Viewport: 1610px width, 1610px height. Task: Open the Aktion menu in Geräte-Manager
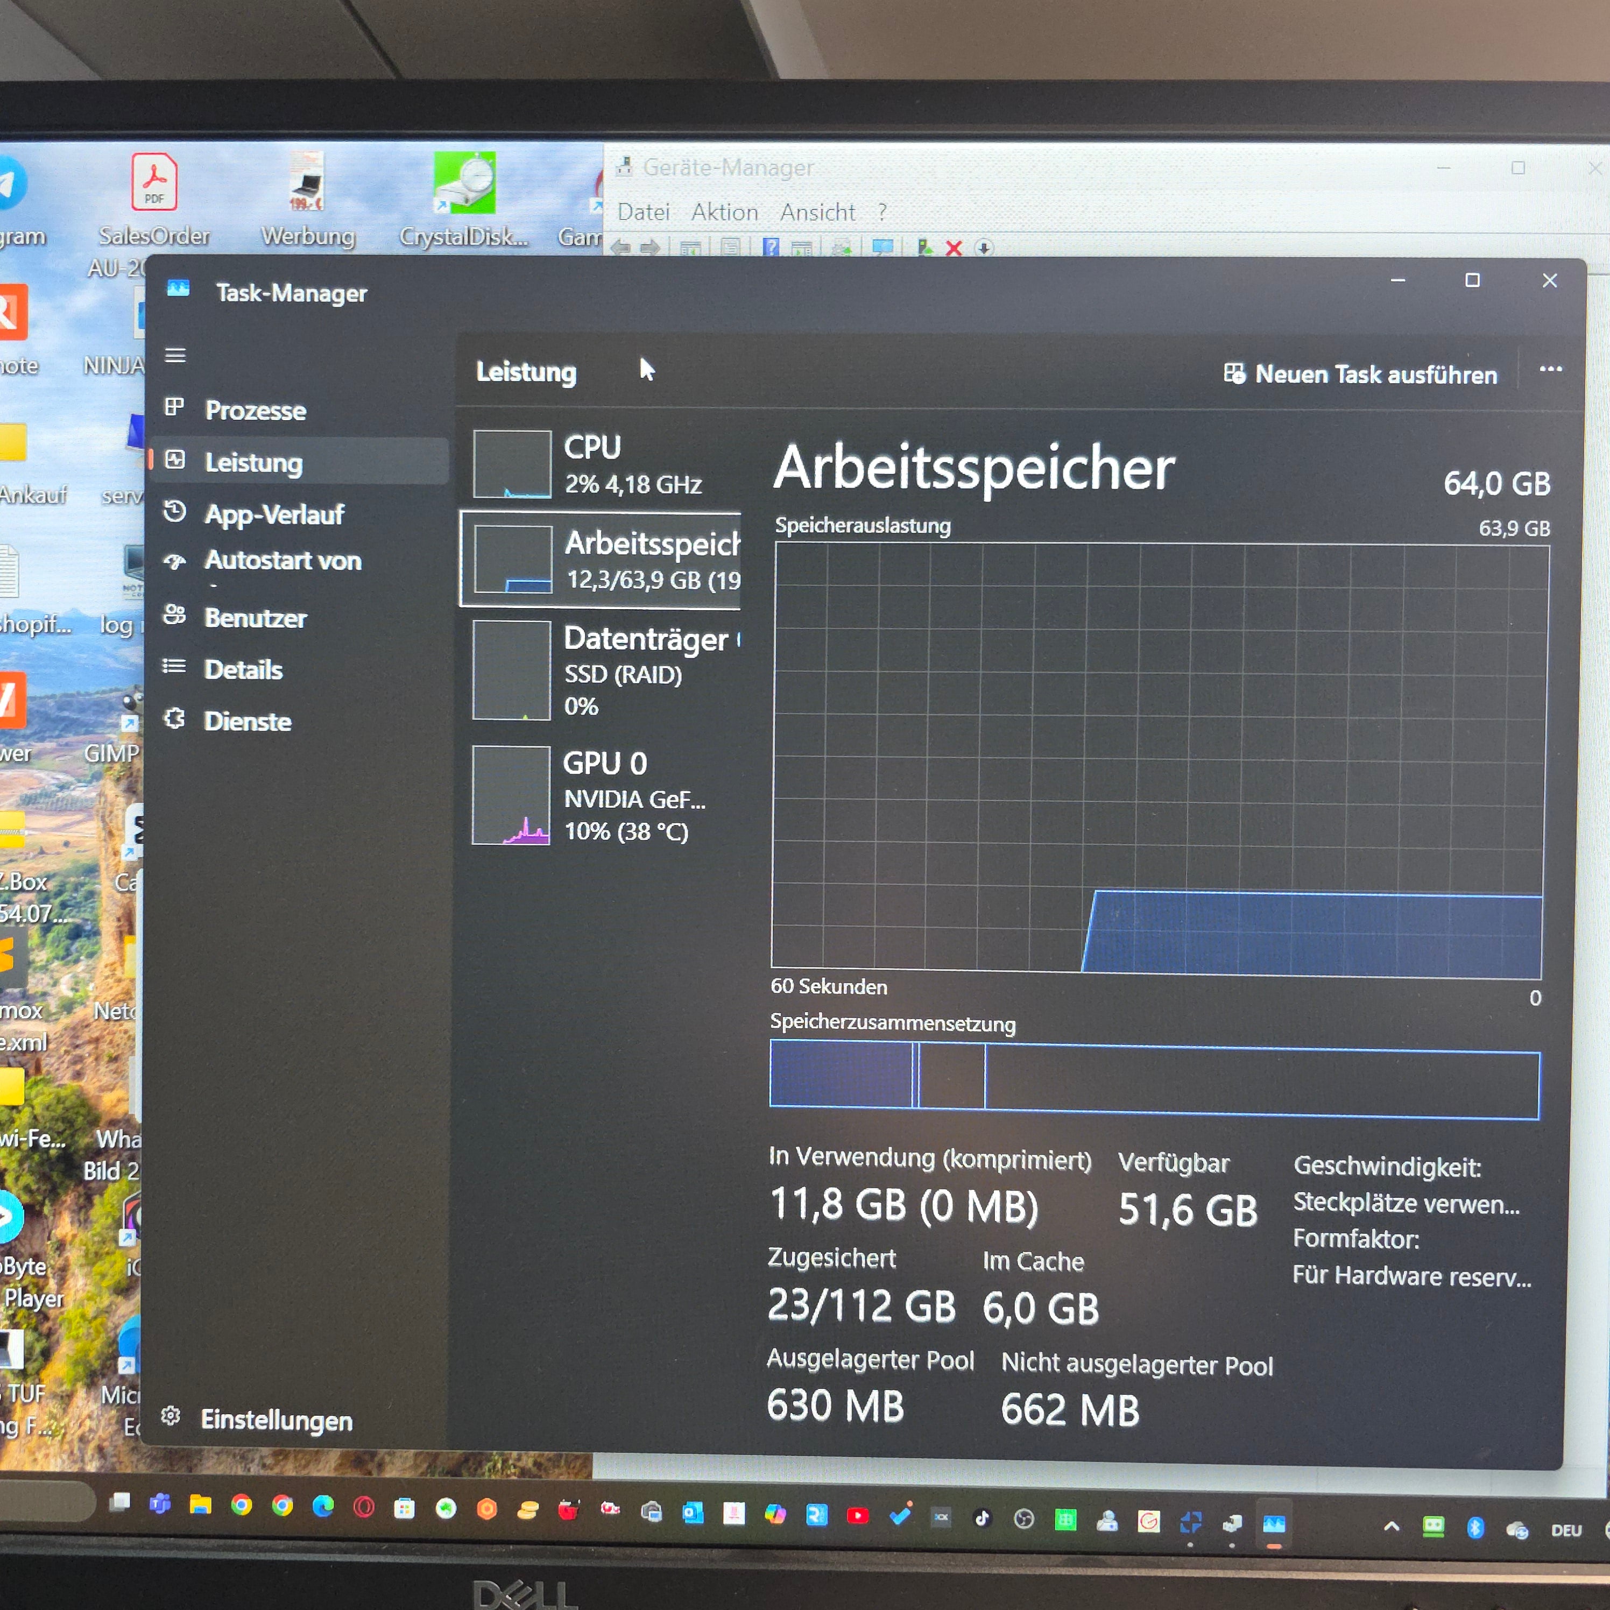coord(724,213)
